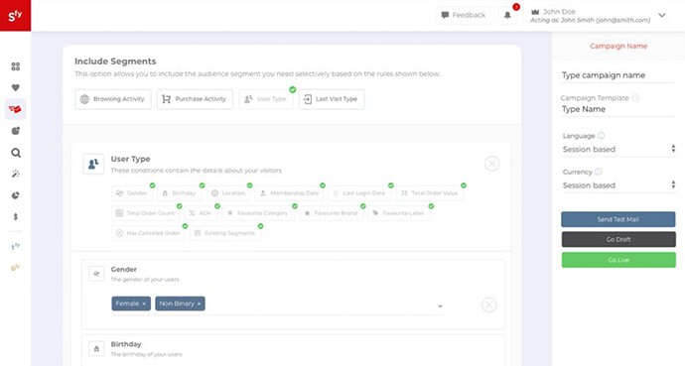Click the info icon next to Currency
This screenshot has height=366, width=685.
pyautogui.click(x=598, y=172)
